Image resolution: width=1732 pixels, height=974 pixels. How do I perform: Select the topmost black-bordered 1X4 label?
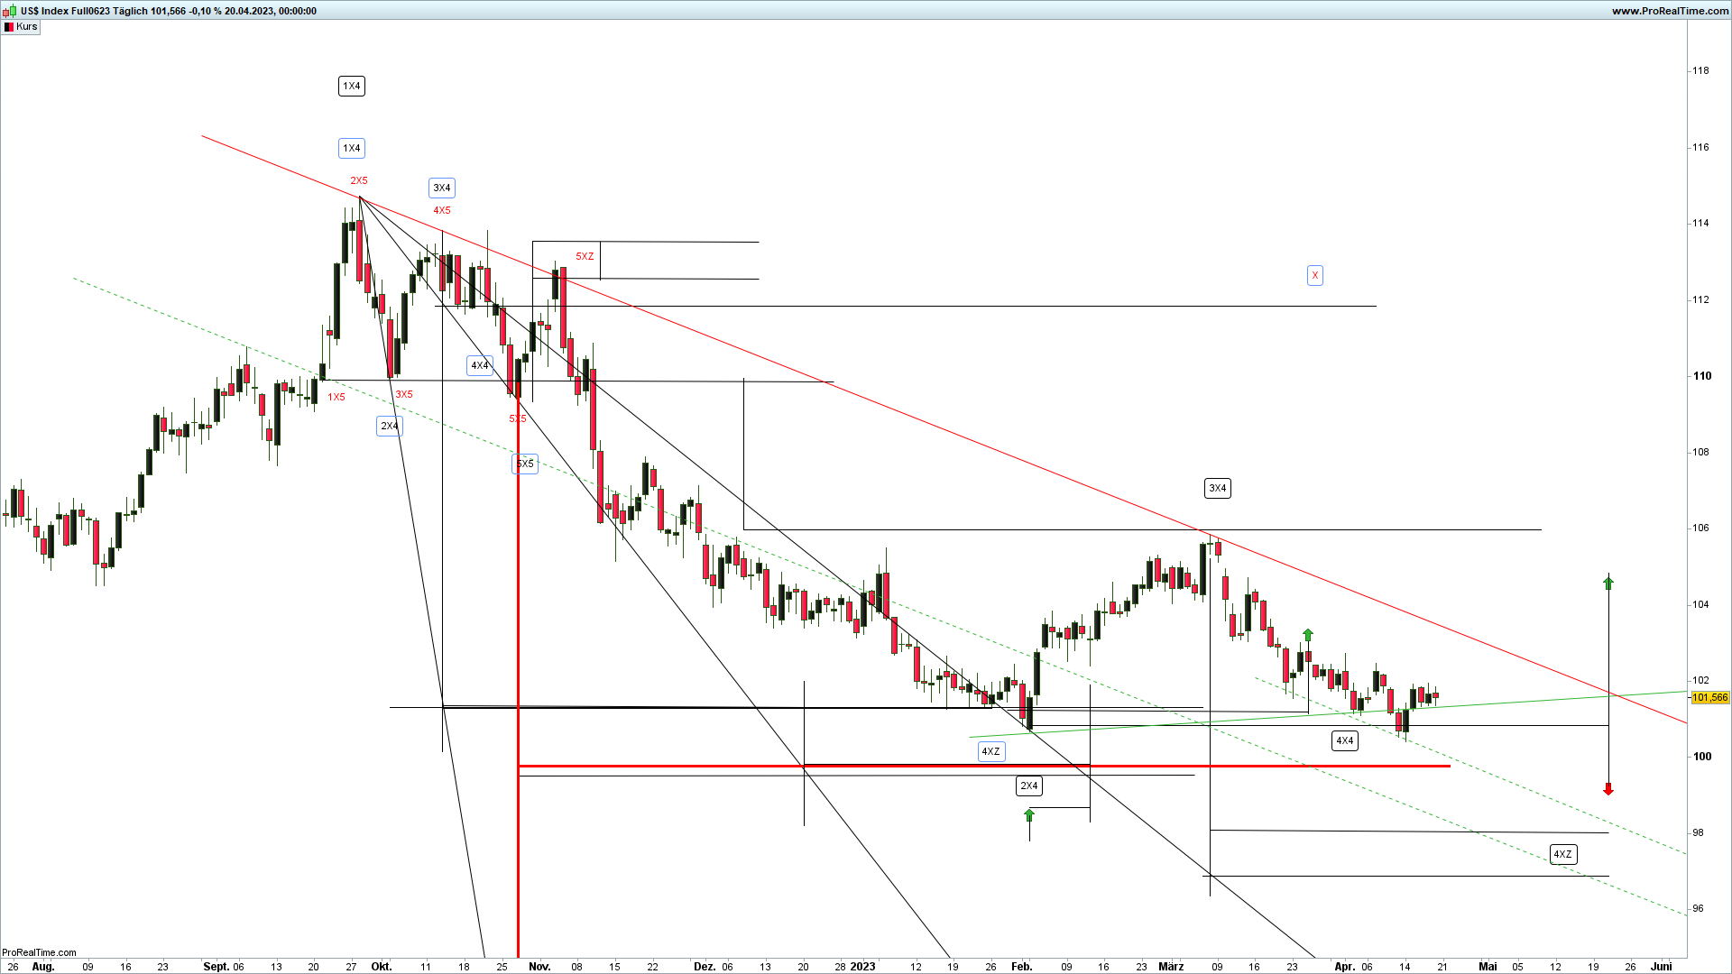pyautogui.click(x=352, y=87)
